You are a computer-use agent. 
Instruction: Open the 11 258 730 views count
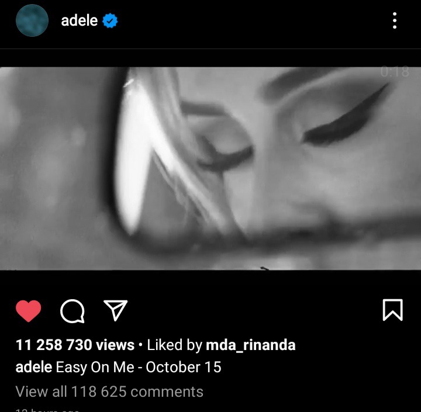75,345
